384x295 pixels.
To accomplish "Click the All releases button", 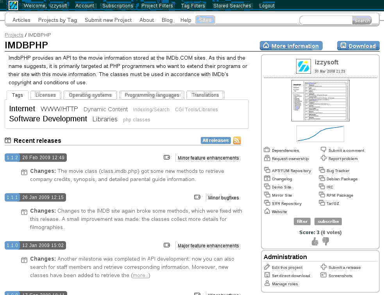I will coord(216,140).
